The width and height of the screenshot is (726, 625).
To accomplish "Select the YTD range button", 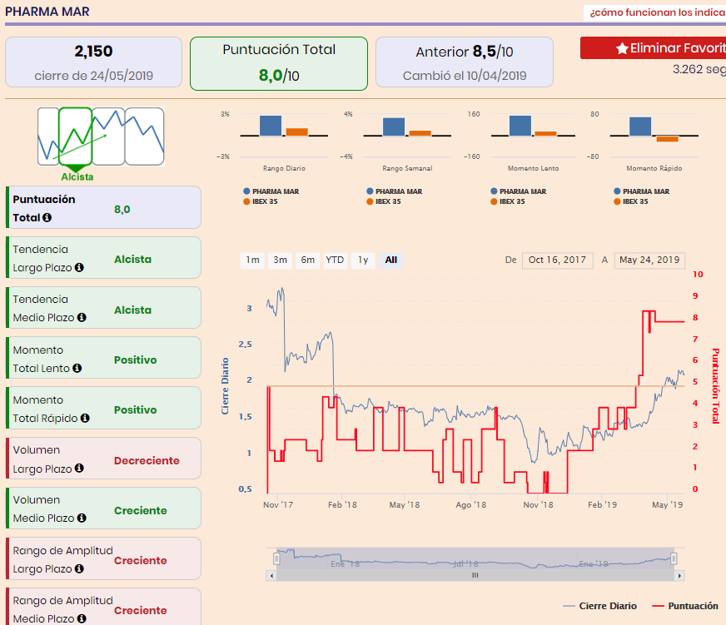I will tap(335, 260).
